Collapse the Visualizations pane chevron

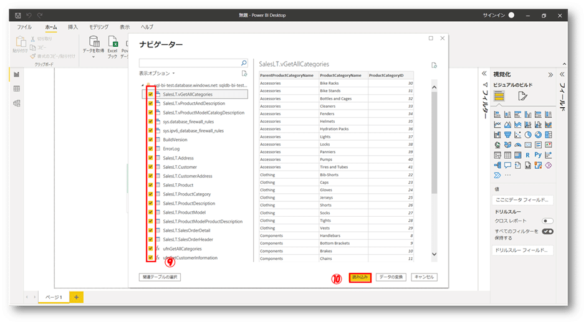[550, 75]
